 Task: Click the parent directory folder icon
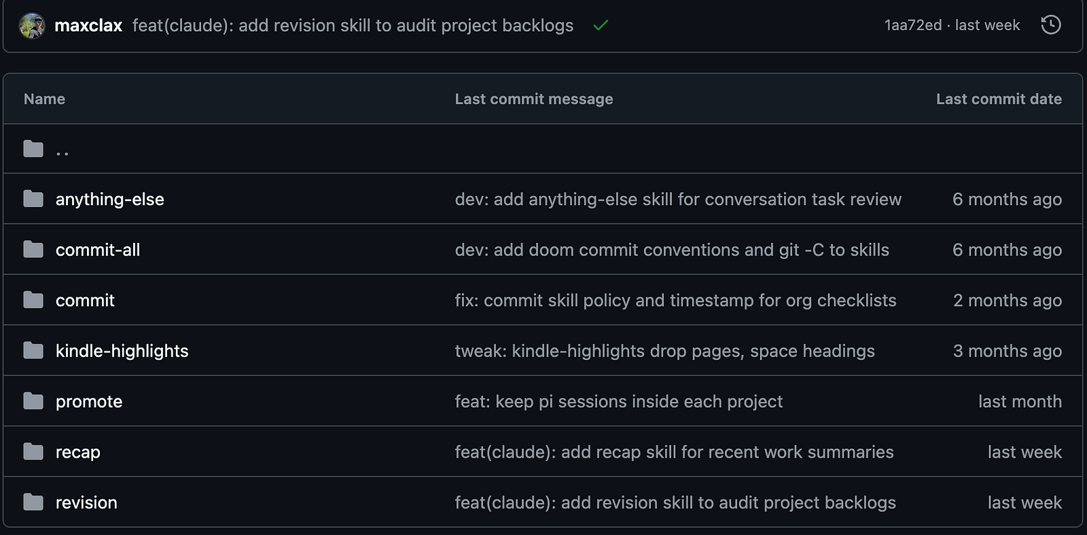point(33,149)
